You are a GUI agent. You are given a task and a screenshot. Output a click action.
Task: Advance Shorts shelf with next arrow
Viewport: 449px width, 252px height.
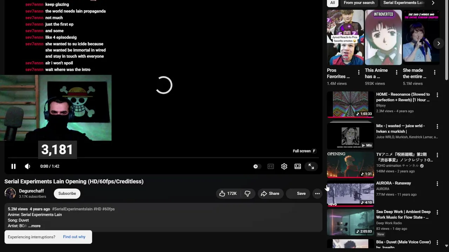coord(438,43)
